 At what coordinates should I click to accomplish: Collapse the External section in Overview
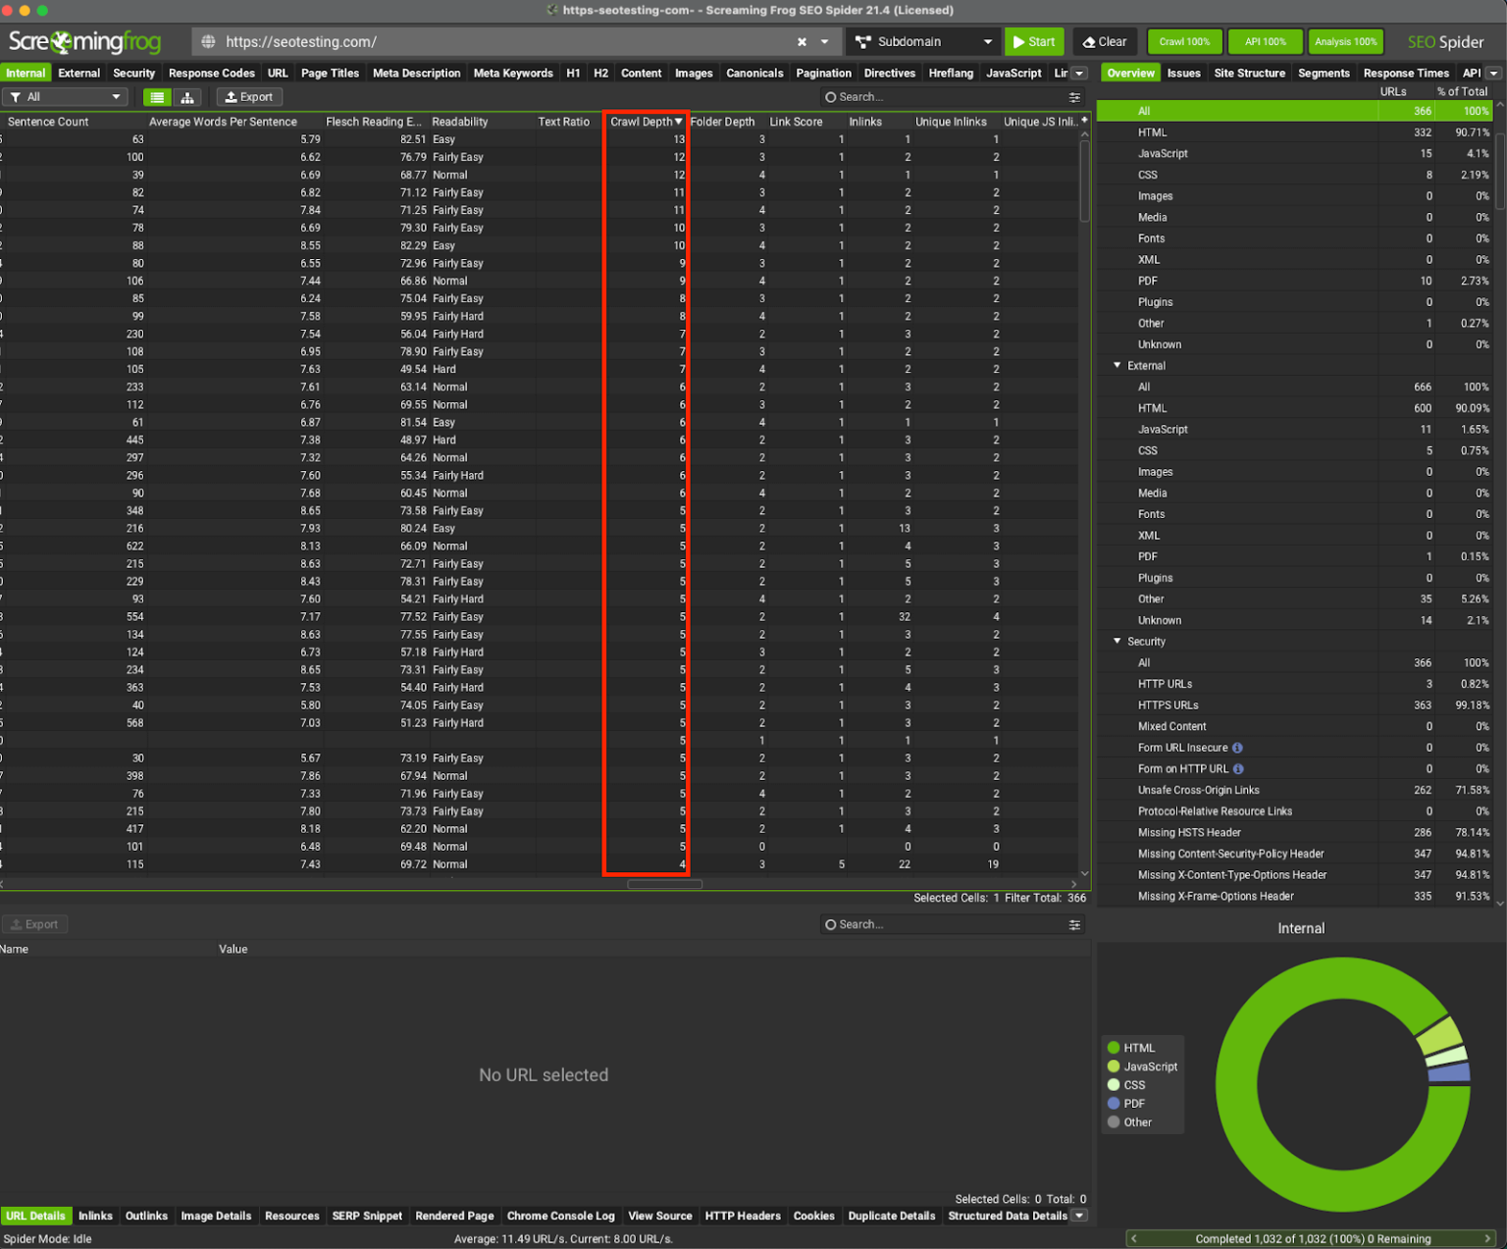[1117, 365]
